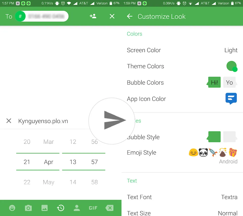Open the Screen Color setting
Viewport: 243px width, 216px height.
pos(182,50)
